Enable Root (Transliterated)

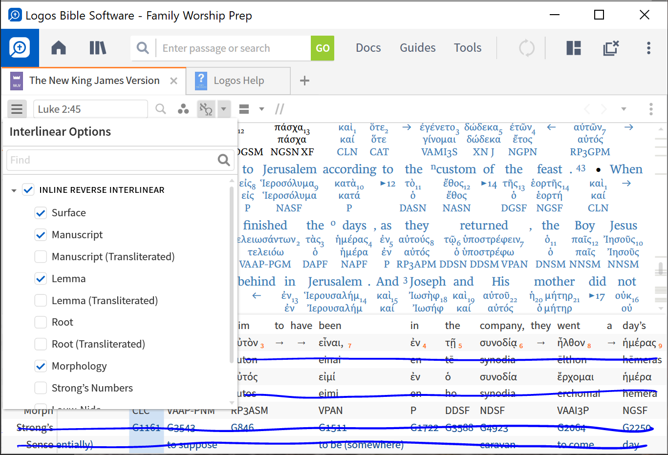[41, 344]
